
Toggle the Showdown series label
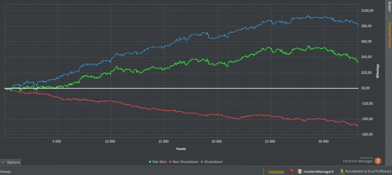(214, 162)
